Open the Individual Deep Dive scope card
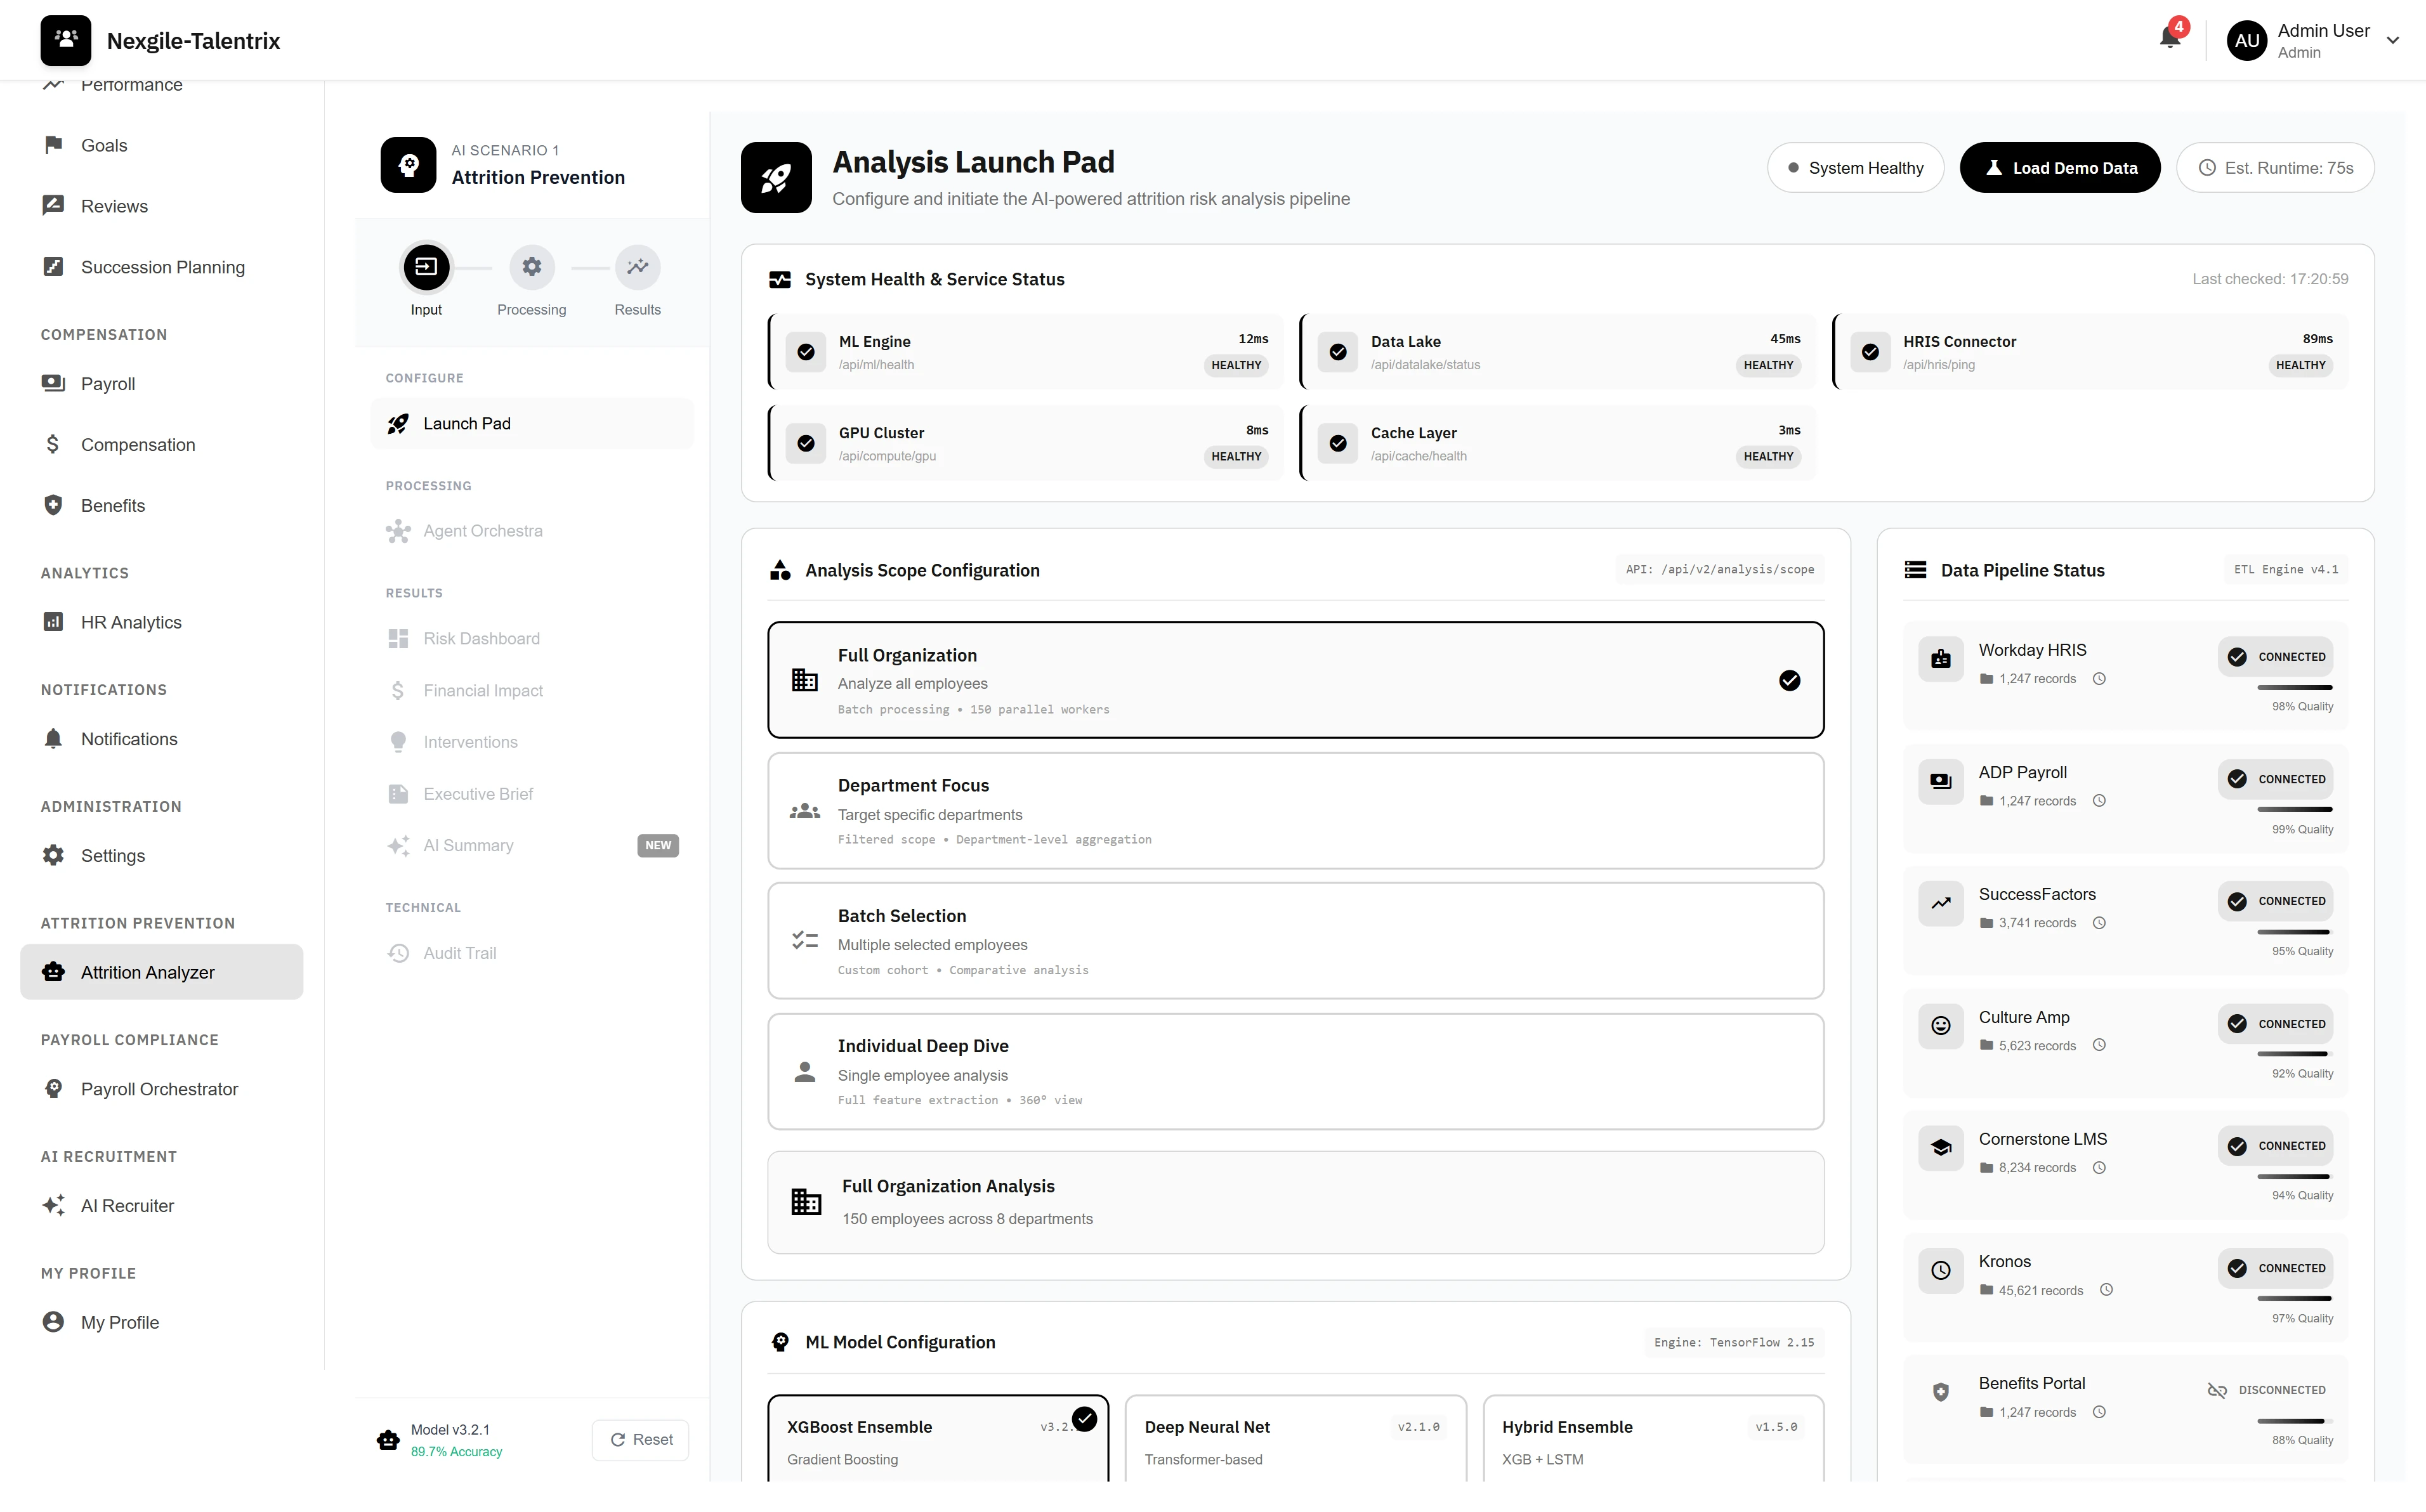The width and height of the screenshot is (2426, 1512). click(x=1296, y=1071)
